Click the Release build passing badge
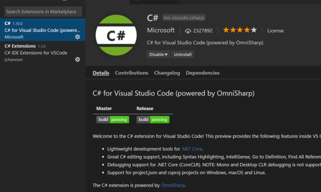This screenshot has width=321, height=192. pos(153,119)
